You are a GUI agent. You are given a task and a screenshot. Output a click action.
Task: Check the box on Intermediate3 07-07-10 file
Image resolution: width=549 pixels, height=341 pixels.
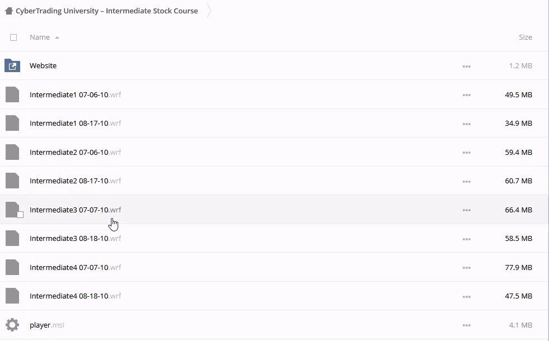tap(20, 215)
